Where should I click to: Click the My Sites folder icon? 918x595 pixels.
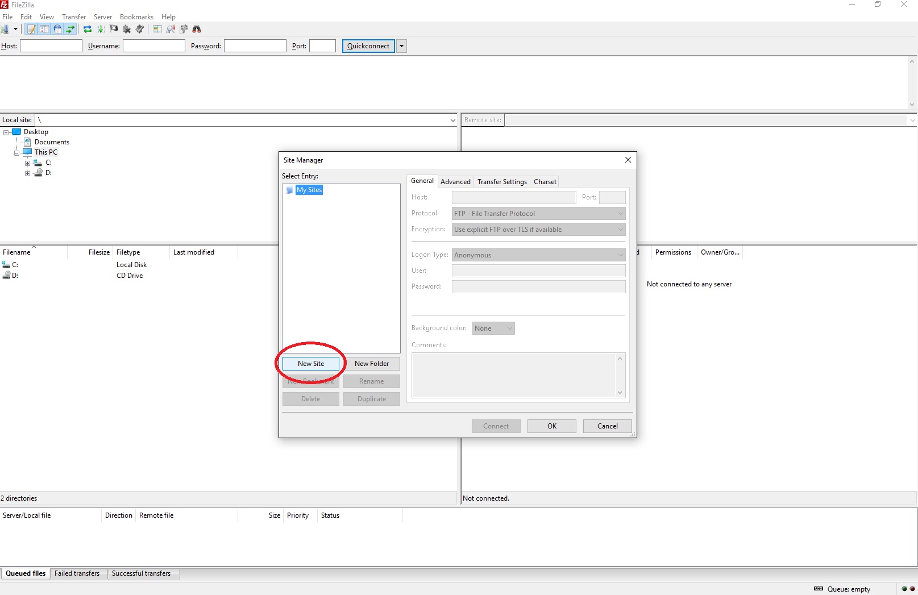289,190
